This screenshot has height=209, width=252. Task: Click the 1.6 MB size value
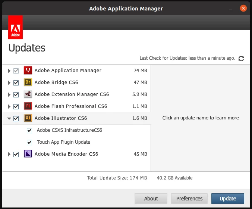pos(140,118)
